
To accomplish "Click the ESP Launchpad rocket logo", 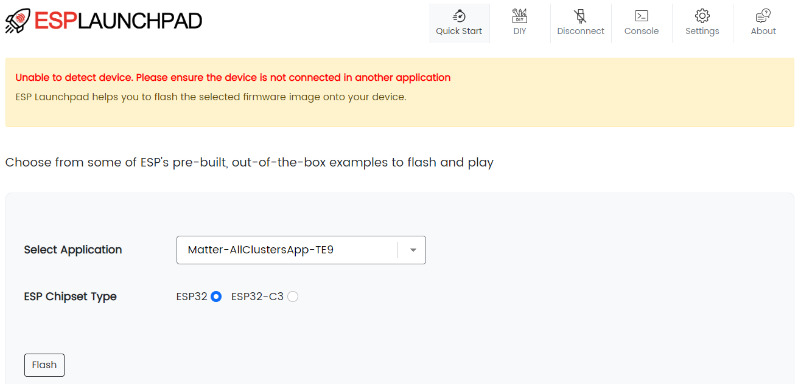I will pyautogui.click(x=17, y=20).
